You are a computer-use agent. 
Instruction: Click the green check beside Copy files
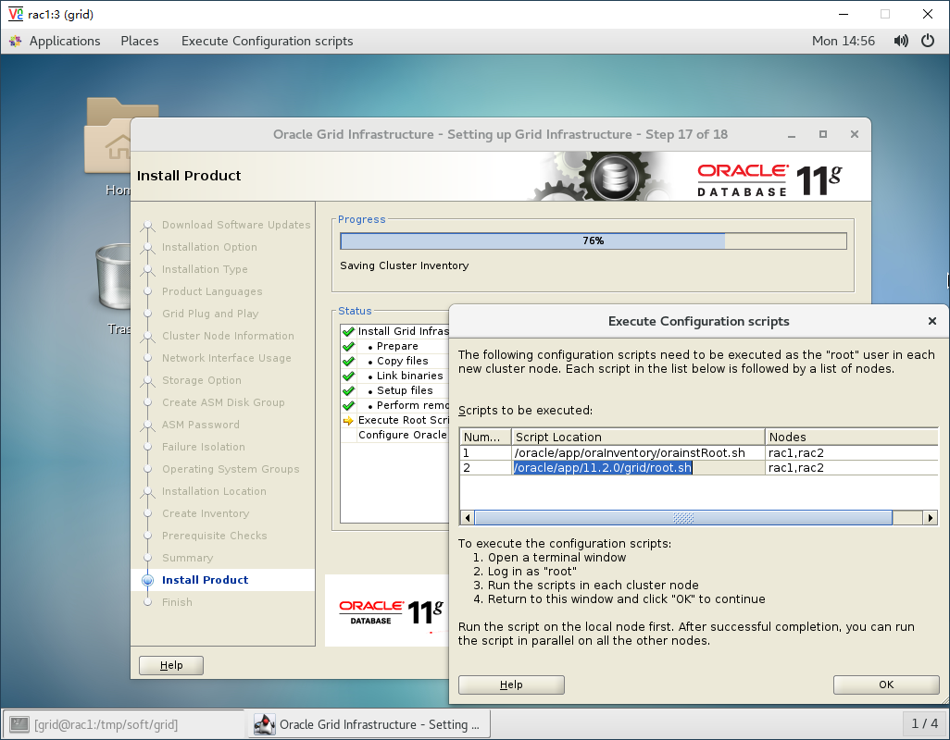pos(348,362)
